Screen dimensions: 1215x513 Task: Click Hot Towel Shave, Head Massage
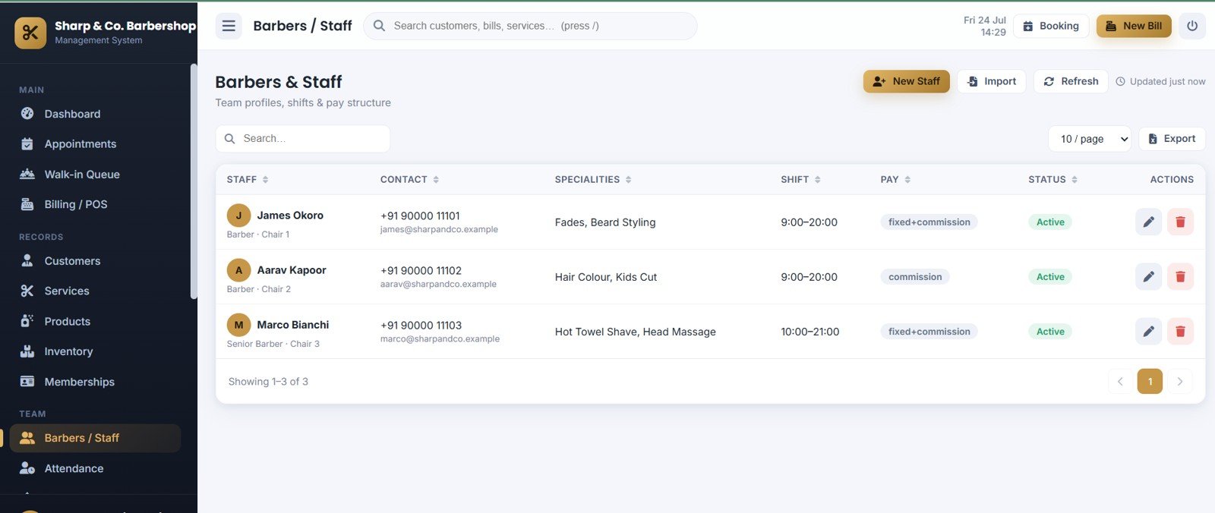pyautogui.click(x=636, y=332)
